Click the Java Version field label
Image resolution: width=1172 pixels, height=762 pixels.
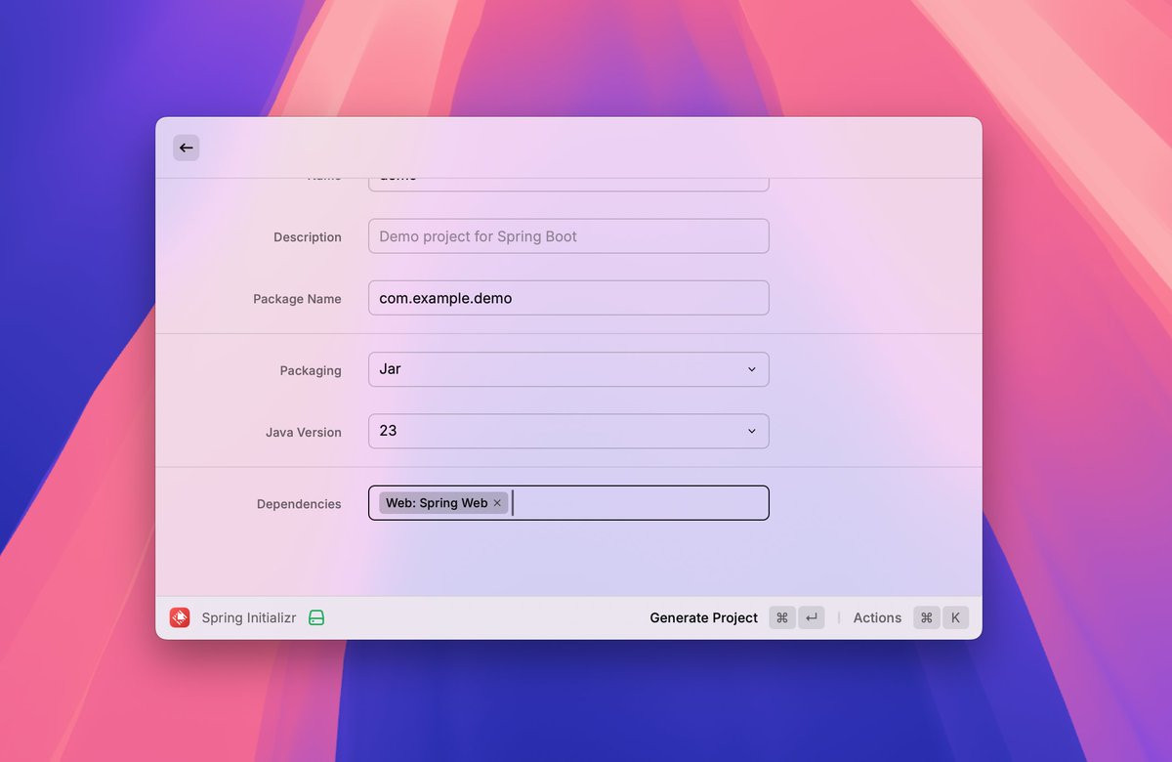click(304, 432)
